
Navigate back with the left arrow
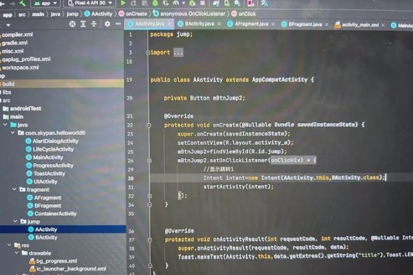pos(2,3)
